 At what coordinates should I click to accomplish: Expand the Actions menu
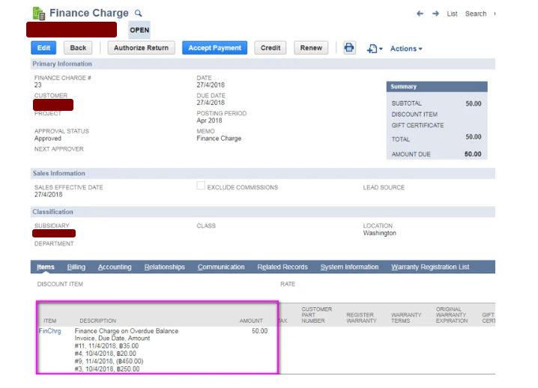(x=406, y=49)
